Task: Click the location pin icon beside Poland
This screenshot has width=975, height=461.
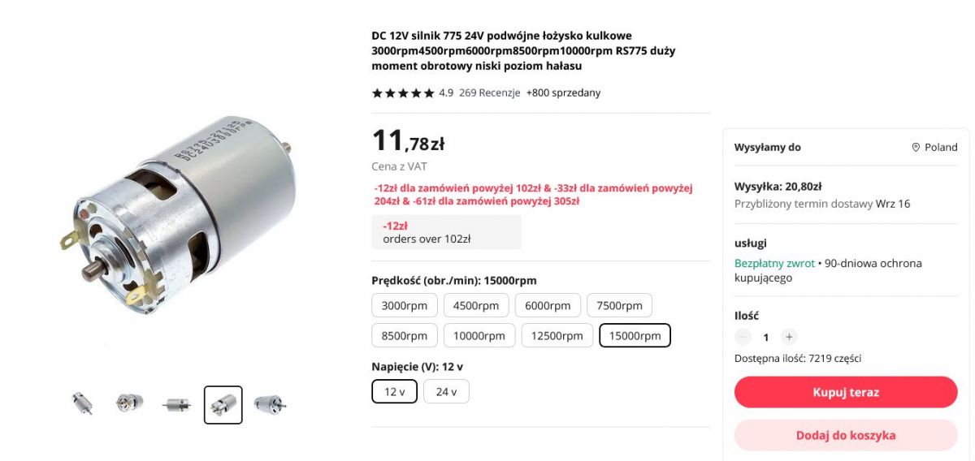Action: 916,148
